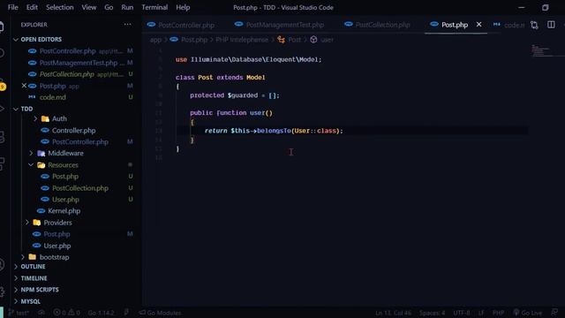Open errors and warnings problems indicator
Screen dimensions: 565x318
tap(67, 313)
